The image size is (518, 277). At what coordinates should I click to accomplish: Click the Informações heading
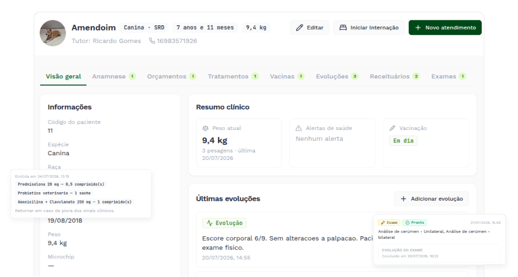click(69, 107)
